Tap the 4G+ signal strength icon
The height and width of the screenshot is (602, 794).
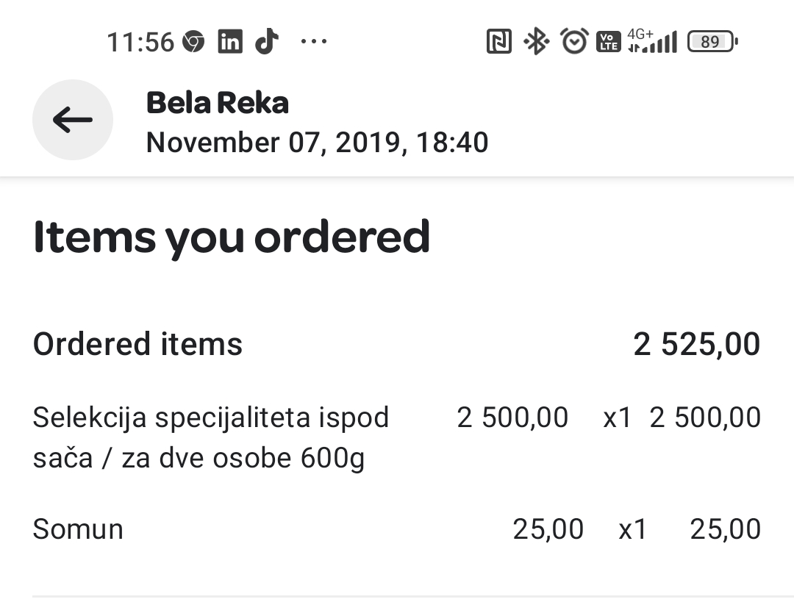(652, 42)
